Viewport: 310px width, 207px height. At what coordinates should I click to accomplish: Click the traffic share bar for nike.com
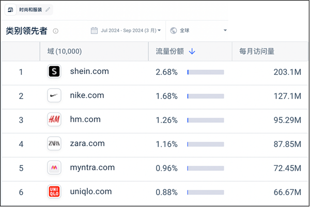(206, 96)
